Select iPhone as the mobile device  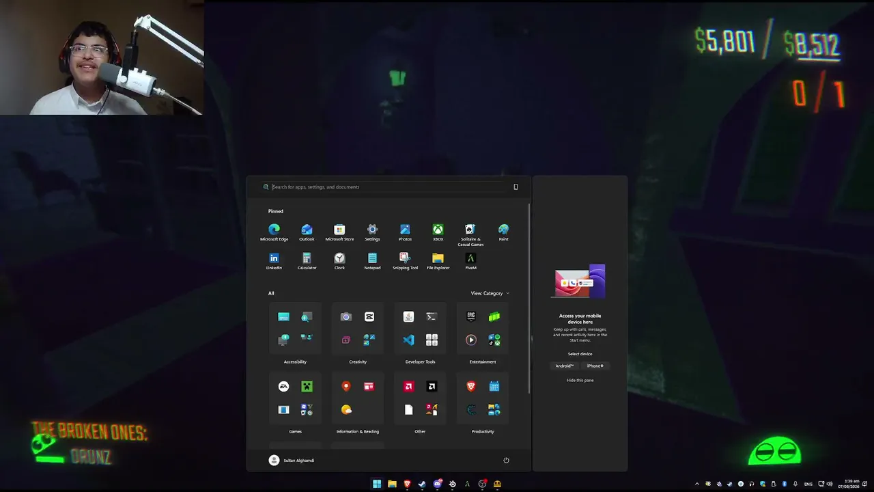pyautogui.click(x=595, y=366)
